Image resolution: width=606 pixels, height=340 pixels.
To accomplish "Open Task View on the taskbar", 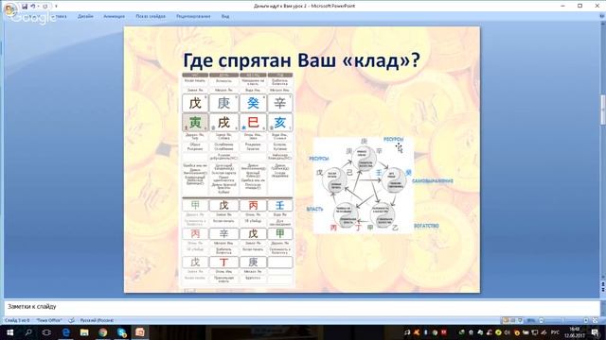I will (46, 332).
